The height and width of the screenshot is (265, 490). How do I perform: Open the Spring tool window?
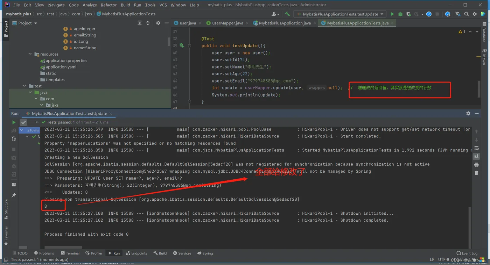(x=205, y=253)
